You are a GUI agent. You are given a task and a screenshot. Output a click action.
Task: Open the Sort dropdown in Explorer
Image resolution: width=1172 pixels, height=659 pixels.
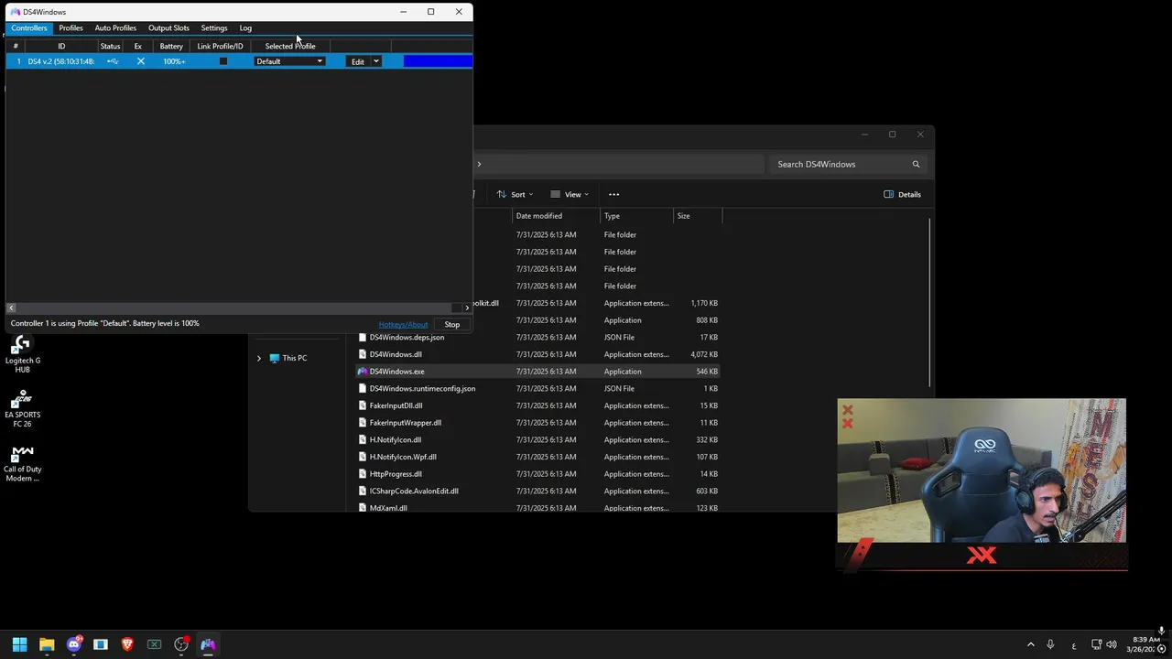[515, 194]
